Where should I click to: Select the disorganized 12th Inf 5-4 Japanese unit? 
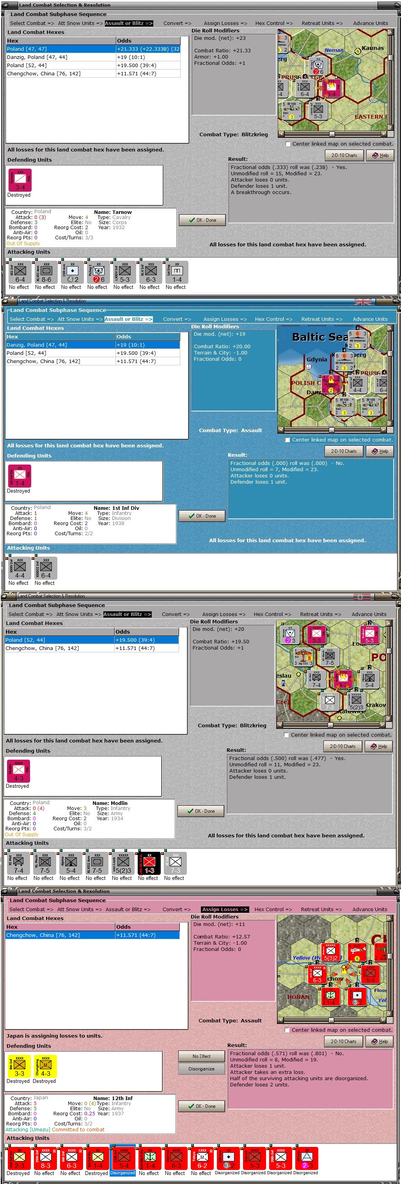point(124,1159)
